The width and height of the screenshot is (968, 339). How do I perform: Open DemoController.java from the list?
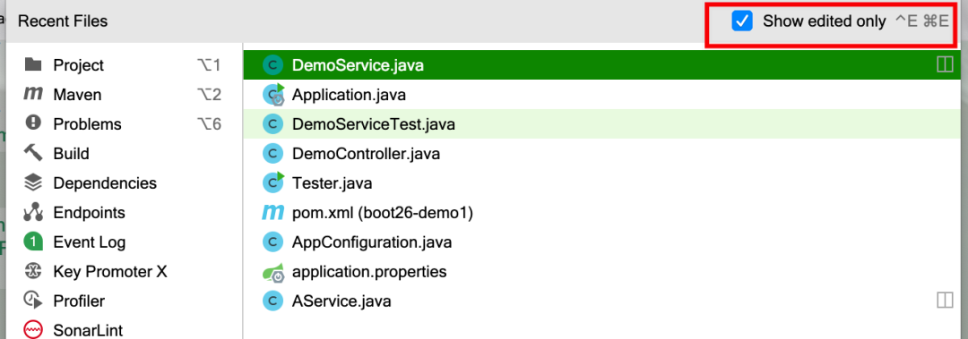pos(602,154)
